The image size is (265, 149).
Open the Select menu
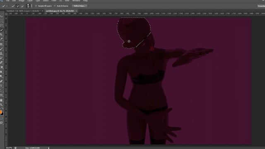click(46, 1)
